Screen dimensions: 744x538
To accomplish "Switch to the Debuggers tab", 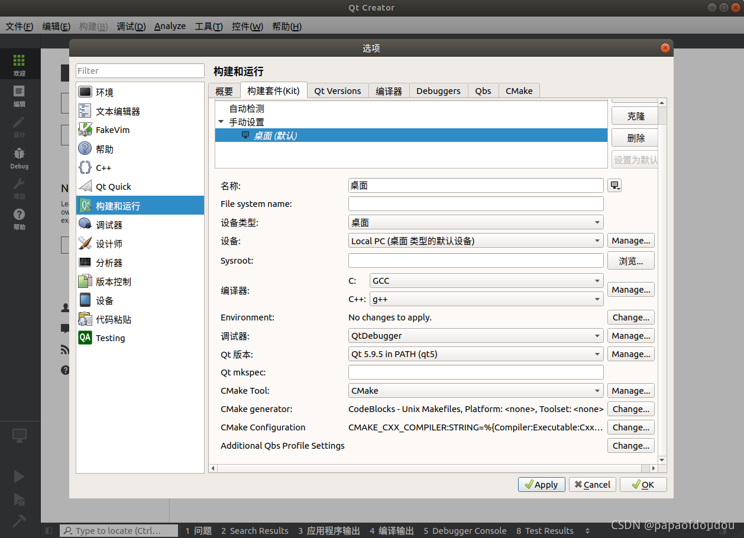I will pyautogui.click(x=438, y=91).
